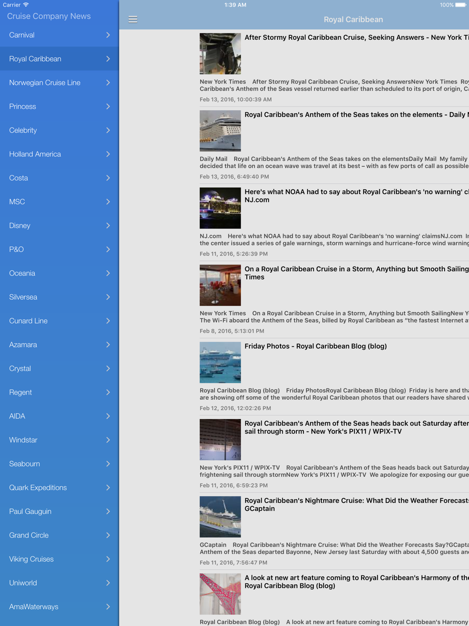Select Cunard Line in the sidebar
The image size is (469, 626).
tap(60, 321)
